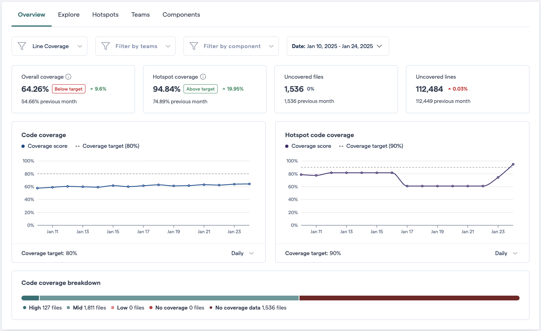The image size is (541, 331).
Task: Switch to the Hotspots tab
Action: tap(105, 14)
